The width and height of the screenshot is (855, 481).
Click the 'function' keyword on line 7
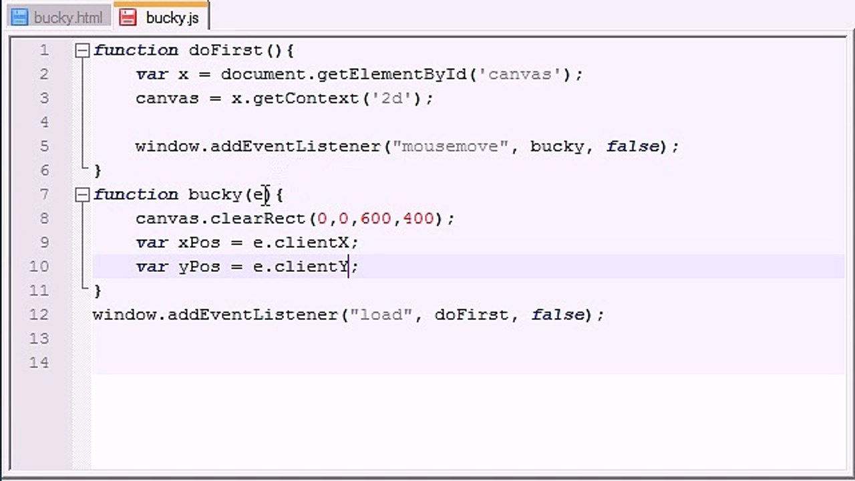click(136, 194)
